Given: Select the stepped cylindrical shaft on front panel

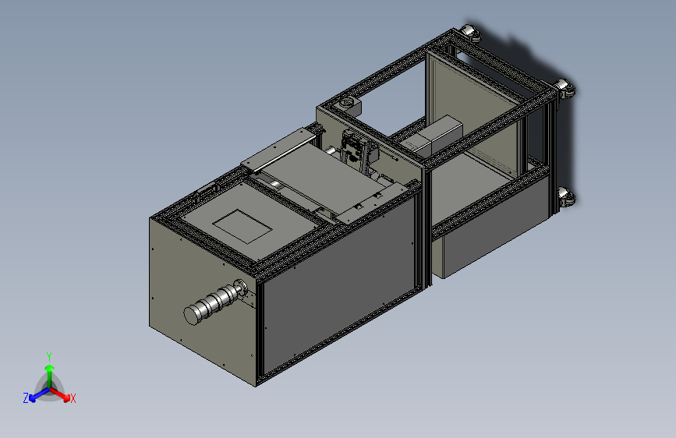Looking at the screenshot, I should coord(215,302).
